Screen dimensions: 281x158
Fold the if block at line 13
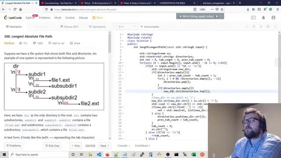pyautogui.click(x=123, y=72)
